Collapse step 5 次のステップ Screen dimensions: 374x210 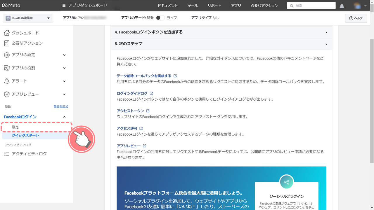(221, 44)
